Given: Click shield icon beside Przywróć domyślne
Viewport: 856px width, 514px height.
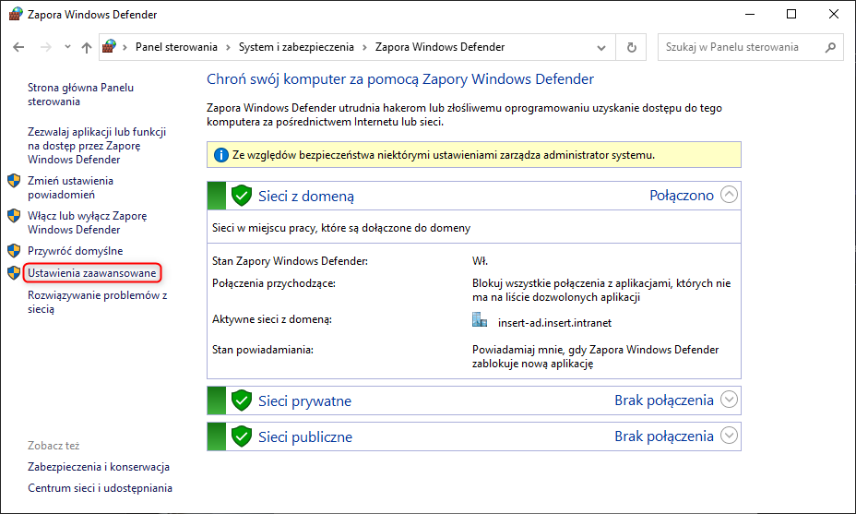Looking at the screenshot, I should (14, 251).
